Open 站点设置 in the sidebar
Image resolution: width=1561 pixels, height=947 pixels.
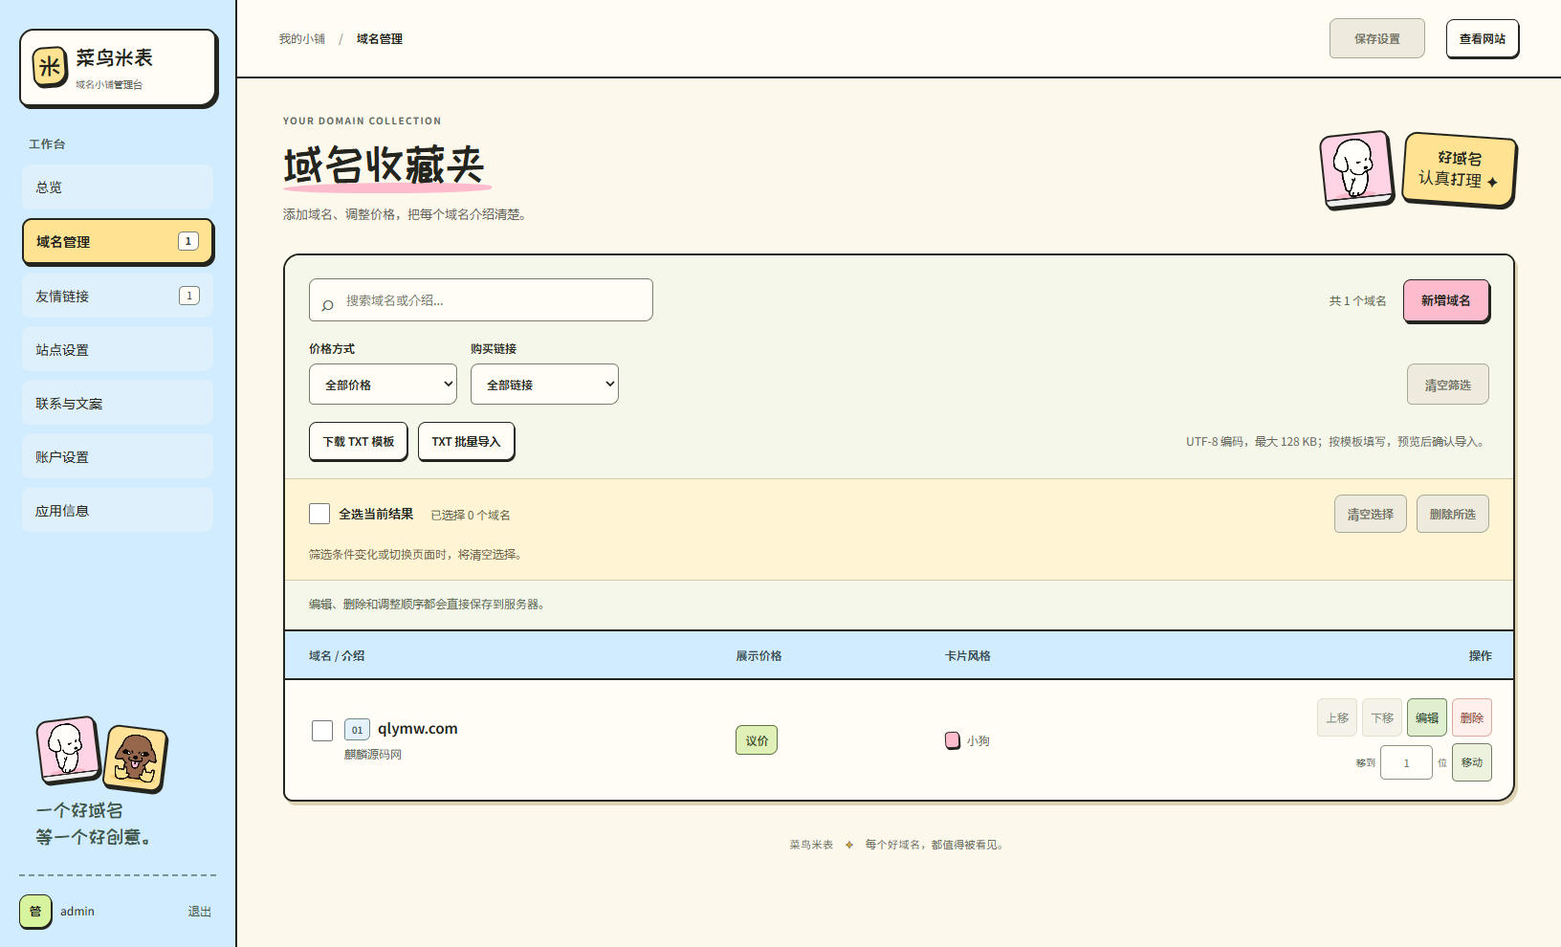[118, 350]
